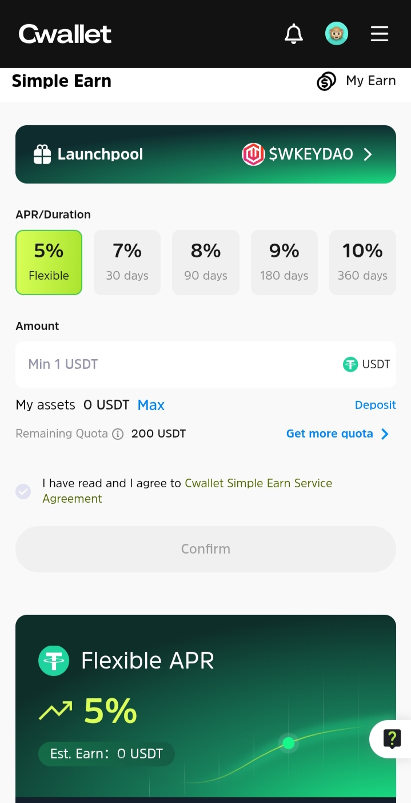This screenshot has width=411, height=803.
Task: Choose the 10% 360 days plan
Action: click(362, 263)
